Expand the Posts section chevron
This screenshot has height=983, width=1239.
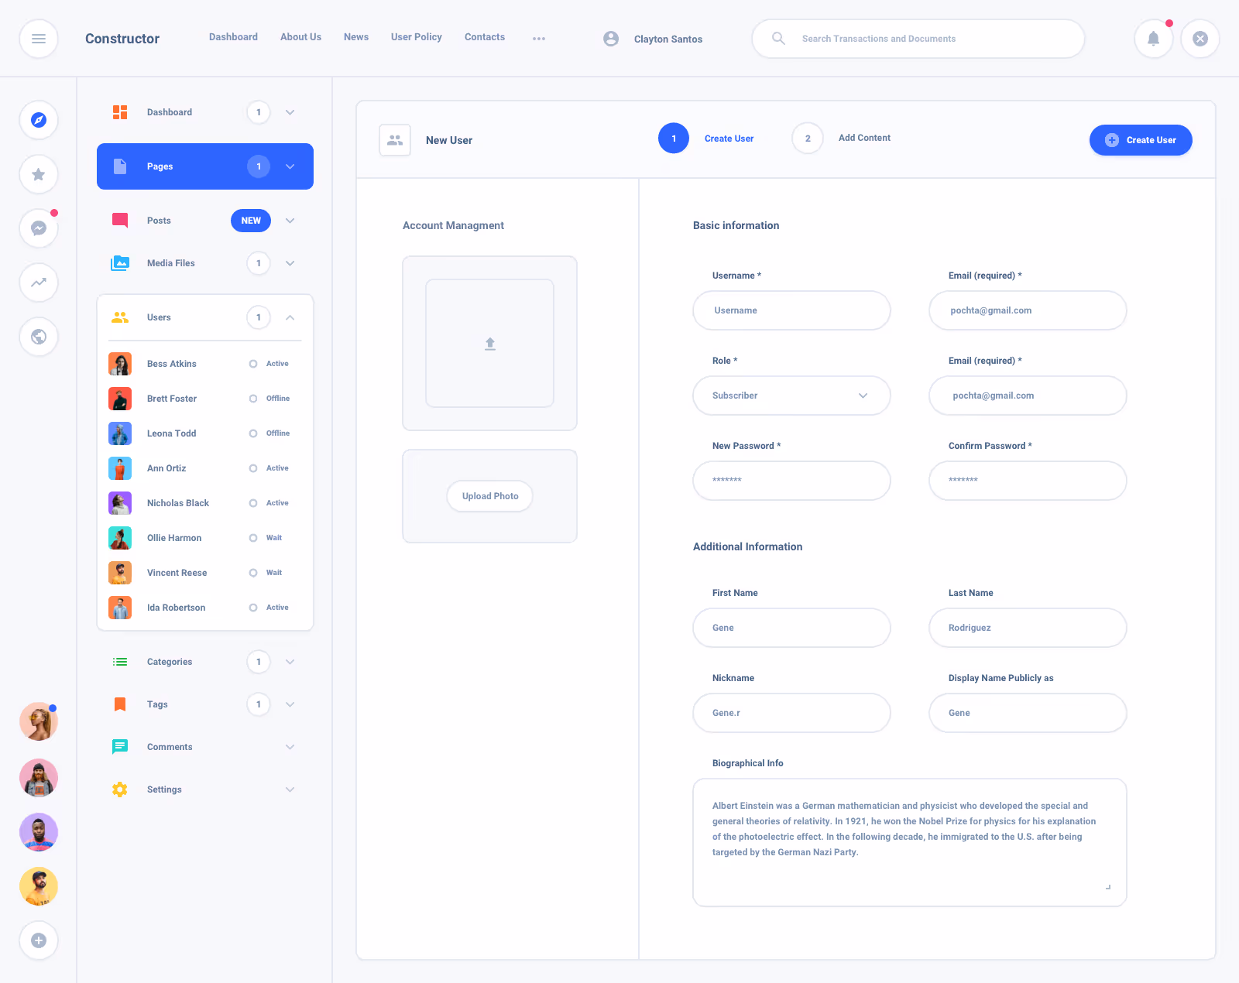[x=290, y=221]
